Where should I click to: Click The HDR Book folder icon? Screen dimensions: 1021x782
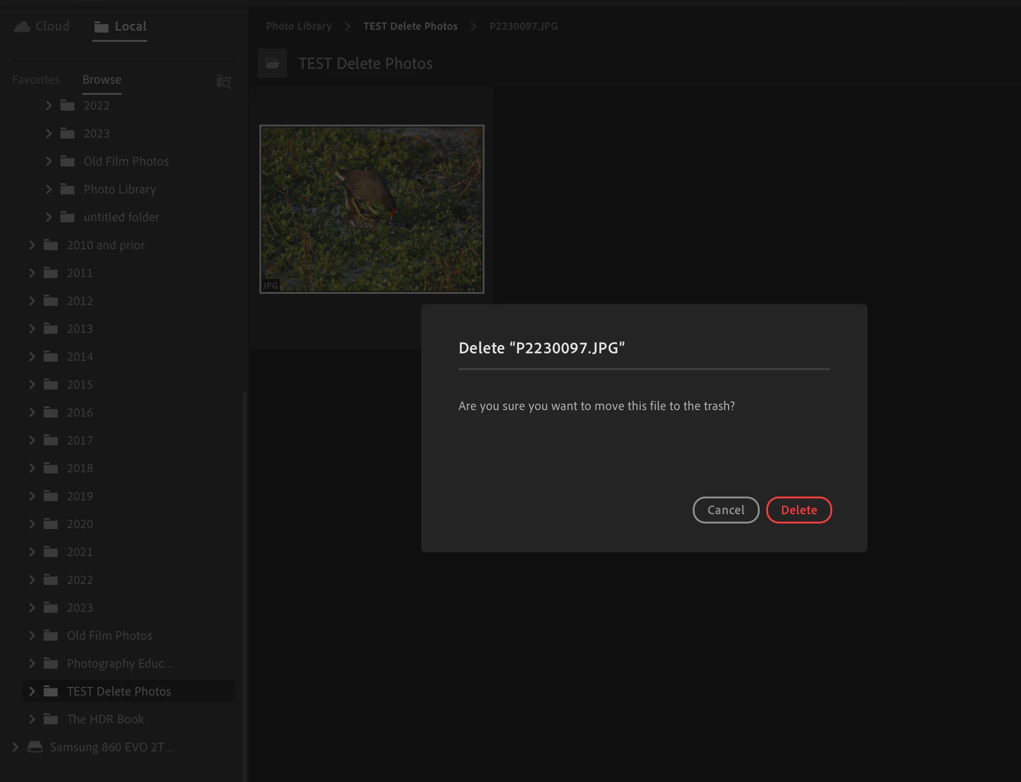[51, 719]
